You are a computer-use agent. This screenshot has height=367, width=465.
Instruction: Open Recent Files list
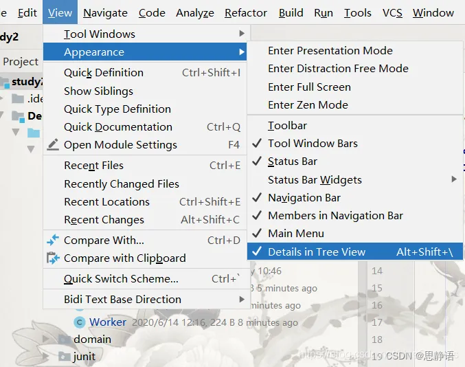pos(145,165)
